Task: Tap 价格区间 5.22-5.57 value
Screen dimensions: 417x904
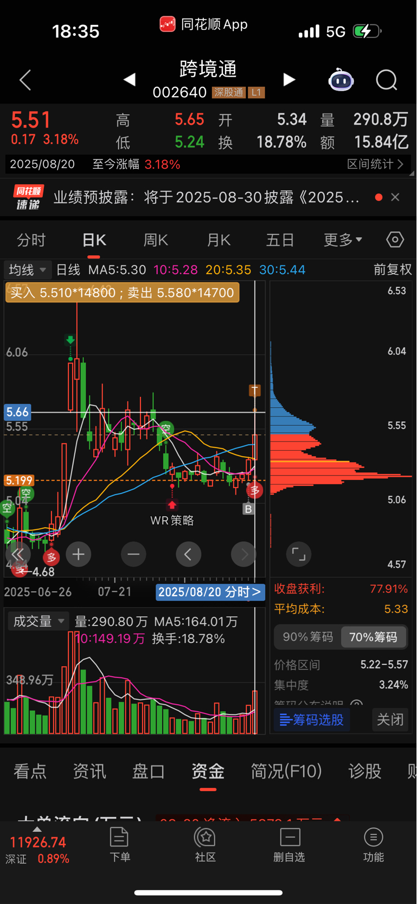Action: point(384,665)
